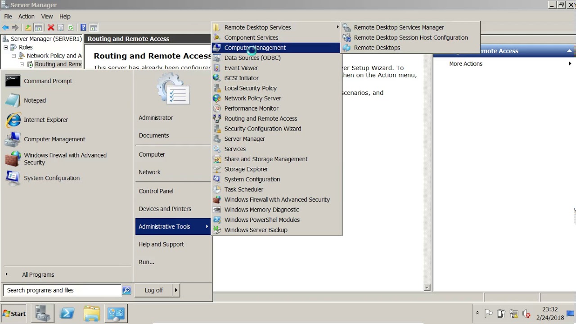Viewport: 576px width, 324px height.
Task: Select Data Sources (ODBC)
Action: pyautogui.click(x=277, y=58)
